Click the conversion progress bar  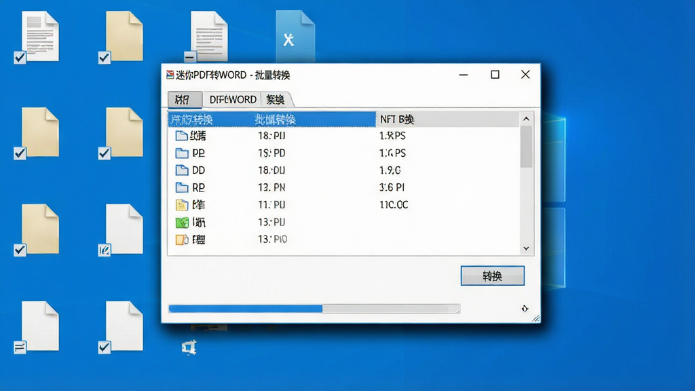click(x=314, y=309)
